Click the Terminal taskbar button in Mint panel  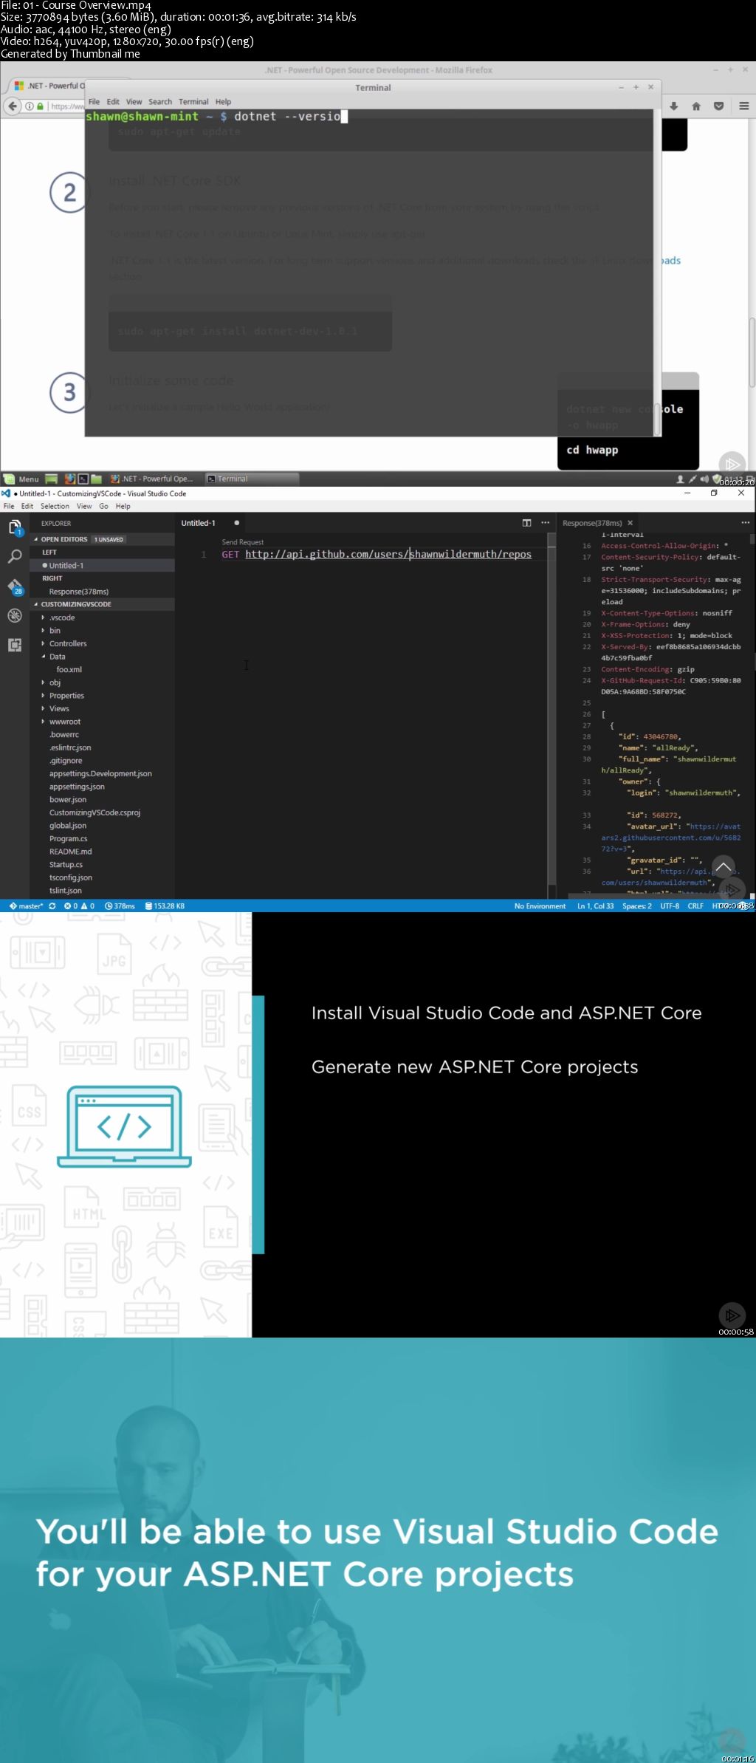[250, 479]
